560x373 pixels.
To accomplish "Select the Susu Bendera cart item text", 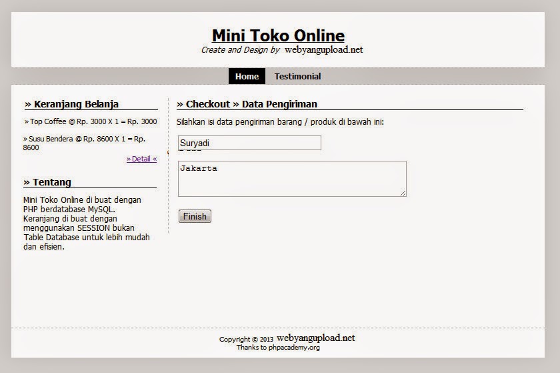I will click(x=84, y=143).
